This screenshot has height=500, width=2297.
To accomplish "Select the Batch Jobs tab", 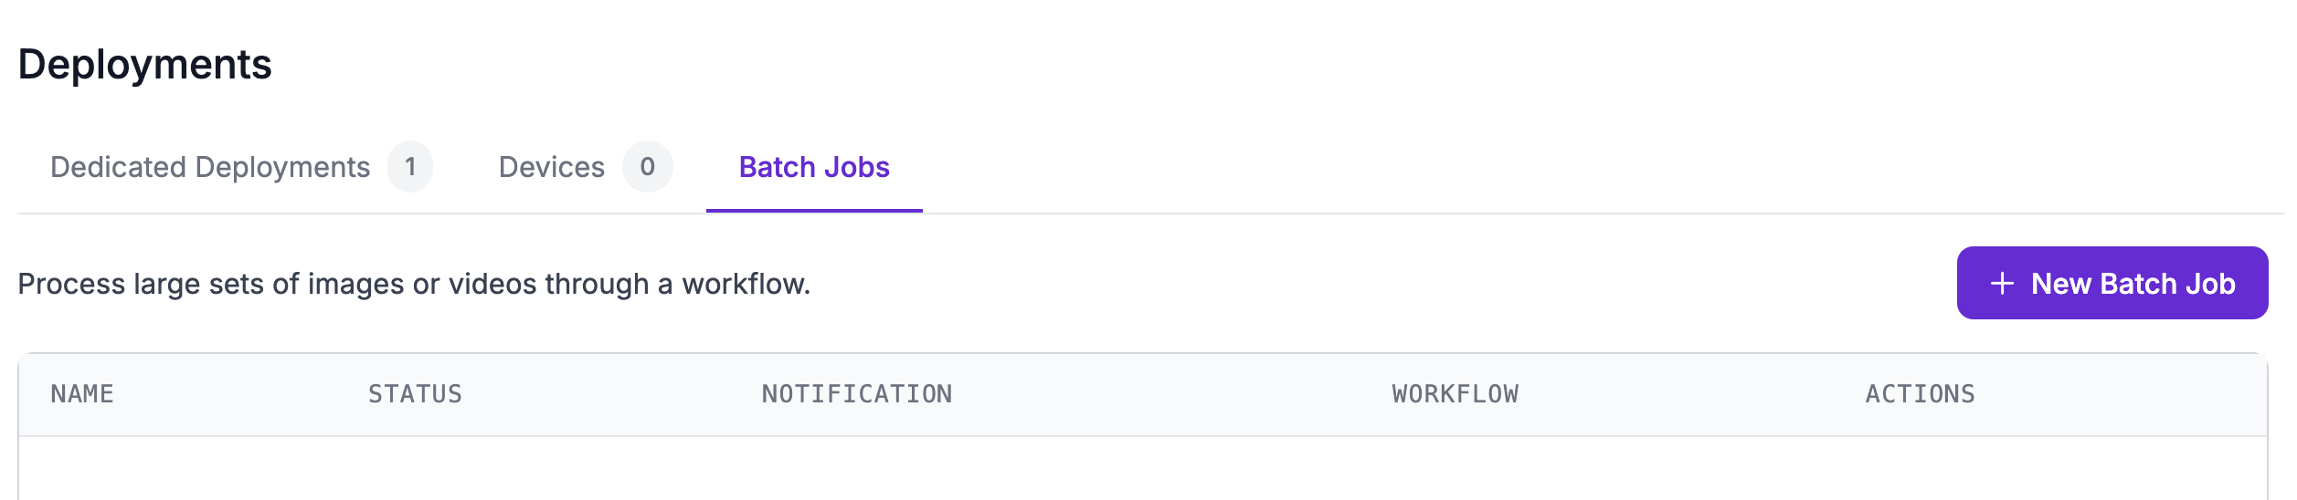I will tap(814, 167).
